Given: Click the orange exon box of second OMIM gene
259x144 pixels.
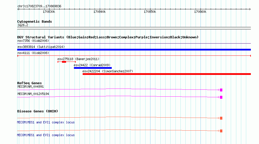Looking at the screenshot, I should [221, 131].
